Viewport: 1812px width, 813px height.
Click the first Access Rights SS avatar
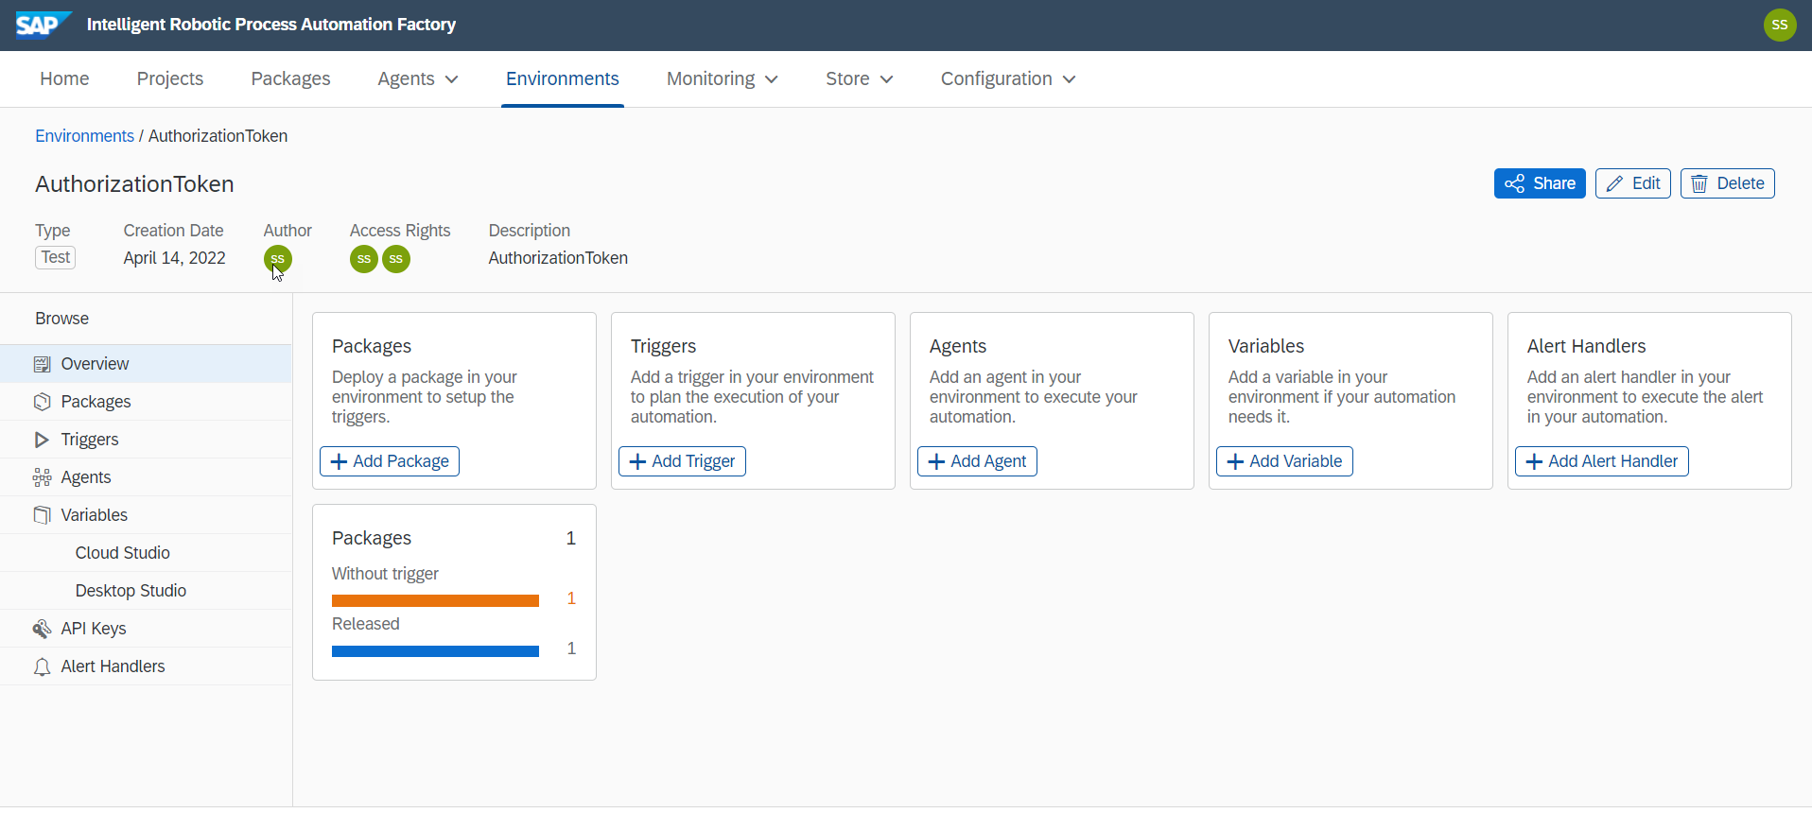click(x=364, y=259)
